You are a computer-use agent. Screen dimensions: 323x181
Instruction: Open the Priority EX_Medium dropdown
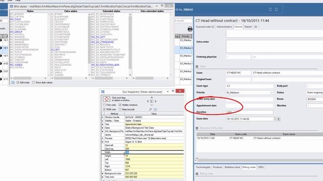(x=272, y=93)
